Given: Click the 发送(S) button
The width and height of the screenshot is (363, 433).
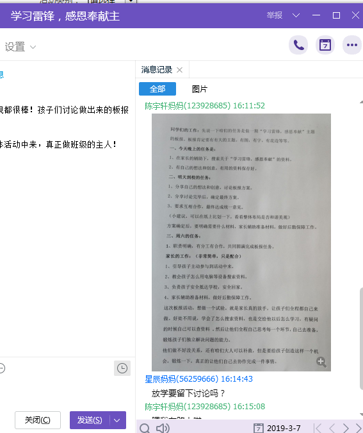Looking at the screenshot, I should [x=90, y=420].
